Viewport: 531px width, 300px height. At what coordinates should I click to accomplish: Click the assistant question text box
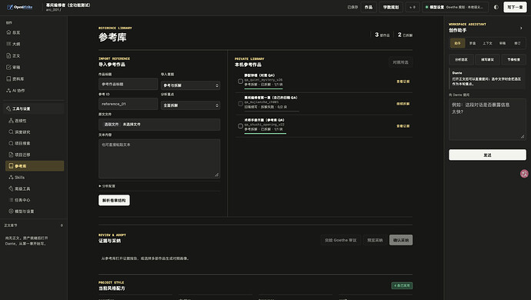click(487, 119)
